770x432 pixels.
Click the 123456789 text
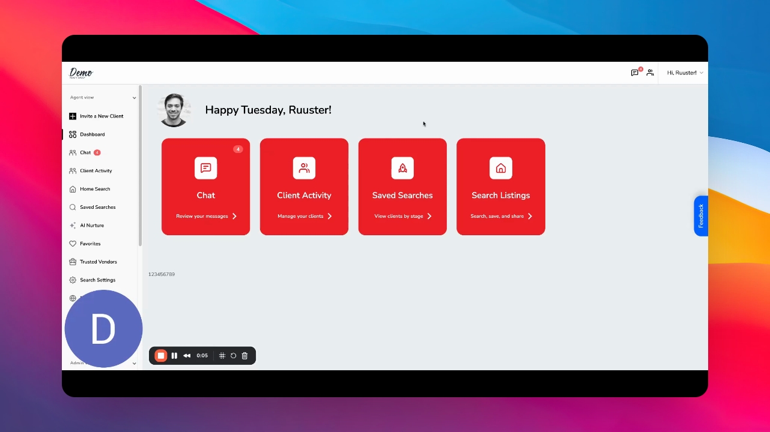click(162, 274)
